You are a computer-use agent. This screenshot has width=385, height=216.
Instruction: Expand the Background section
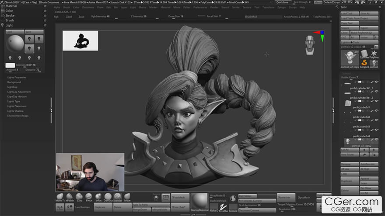tap(14, 82)
